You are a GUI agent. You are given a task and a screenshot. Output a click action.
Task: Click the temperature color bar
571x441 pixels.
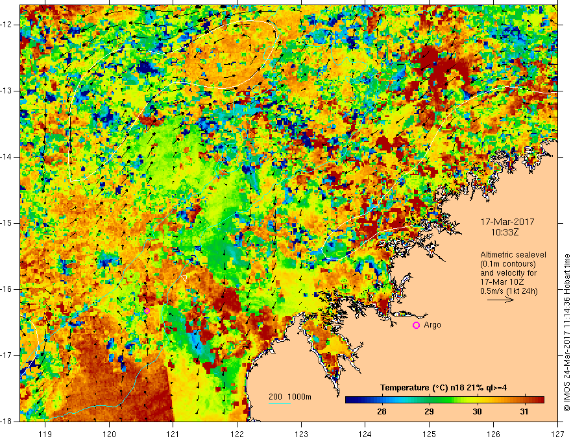444,400
